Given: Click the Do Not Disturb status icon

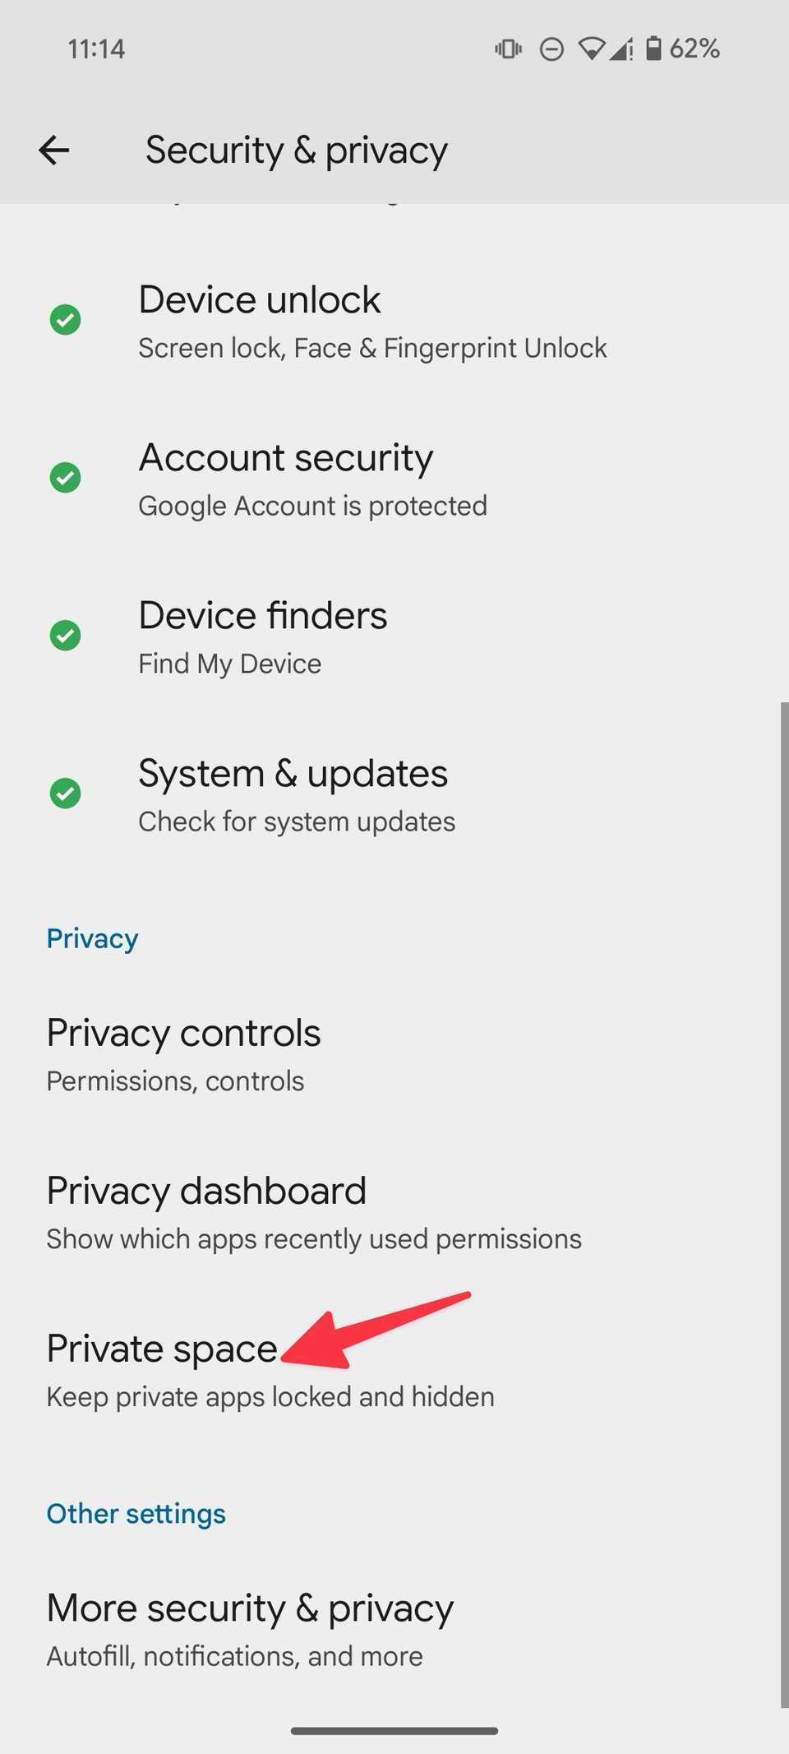Looking at the screenshot, I should (x=551, y=49).
